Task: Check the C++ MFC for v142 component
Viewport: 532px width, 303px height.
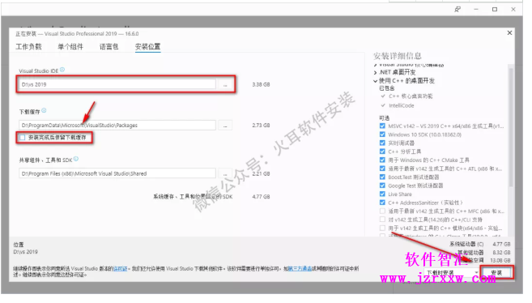Action: coord(382,211)
